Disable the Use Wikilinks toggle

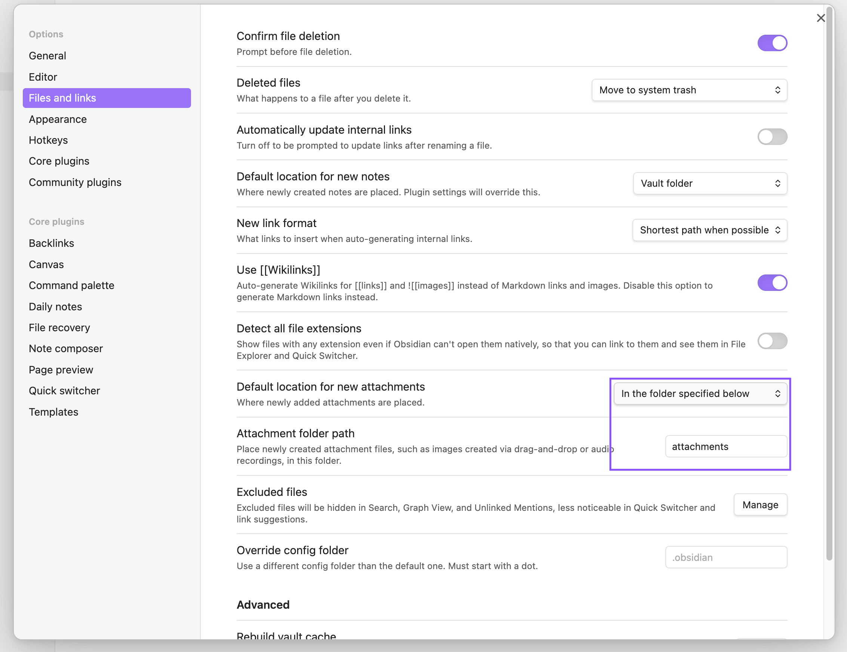pyautogui.click(x=772, y=283)
